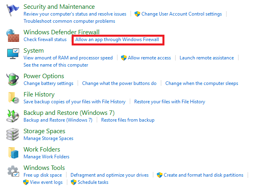258x193 pixels.
Task: Click the System monitor icon
Action: point(13,54)
